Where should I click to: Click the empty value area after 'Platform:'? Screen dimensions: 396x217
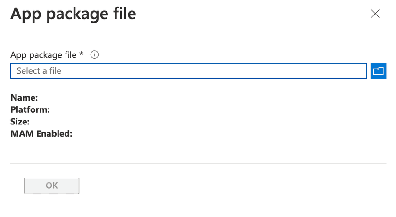tap(104, 110)
